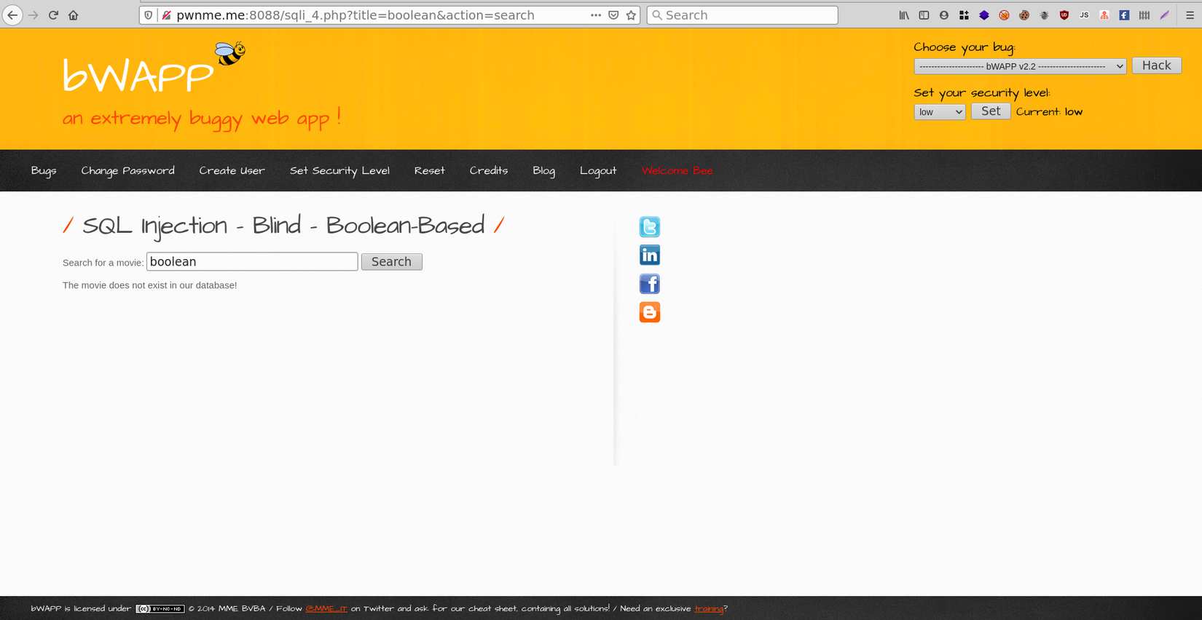
Task: Click the purple layered-diamond extension icon
Action: tap(984, 15)
